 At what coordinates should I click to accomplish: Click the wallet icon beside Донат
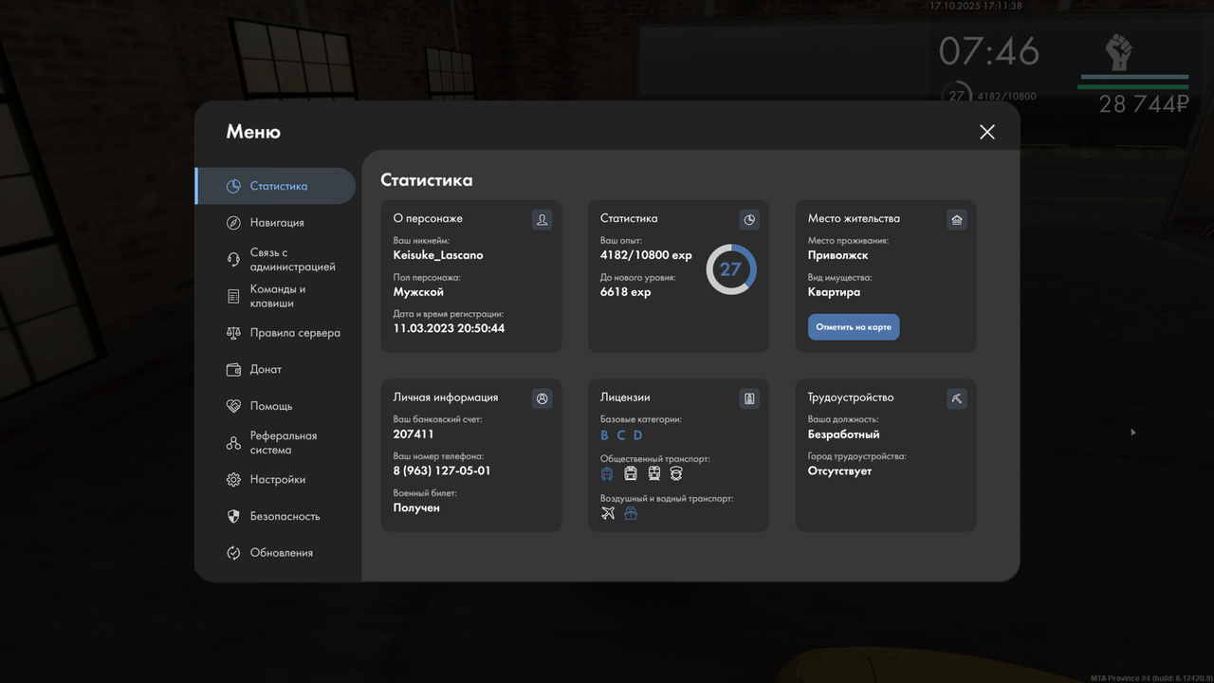coord(233,370)
